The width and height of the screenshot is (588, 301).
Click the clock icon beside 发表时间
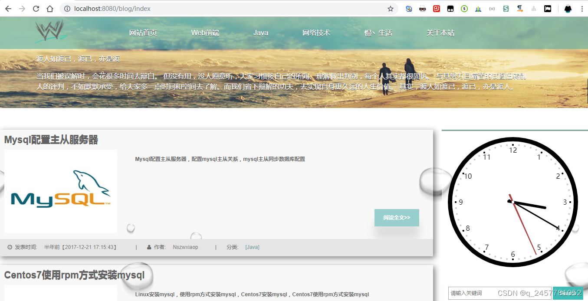pos(10,247)
